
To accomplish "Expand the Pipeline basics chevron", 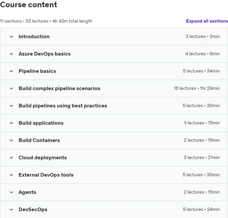I will click(11, 71).
